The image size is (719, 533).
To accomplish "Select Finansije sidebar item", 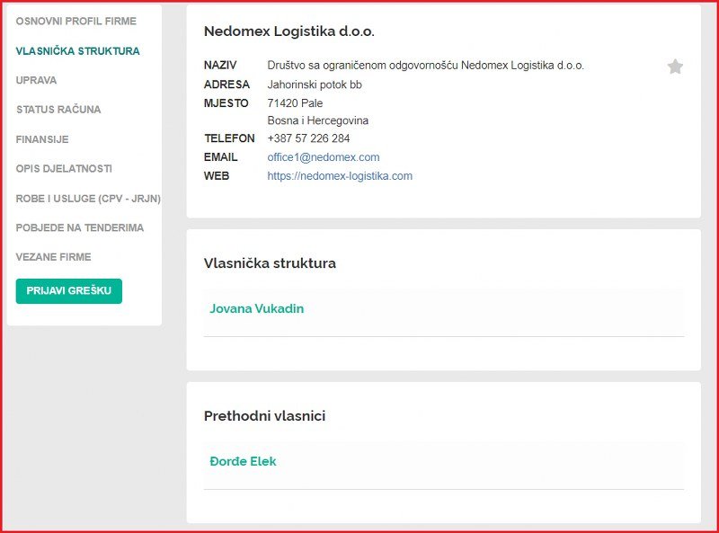I will pyautogui.click(x=42, y=139).
